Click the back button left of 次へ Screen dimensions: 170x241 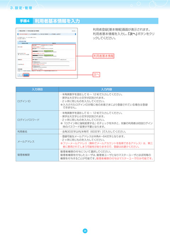tap(20, 75)
